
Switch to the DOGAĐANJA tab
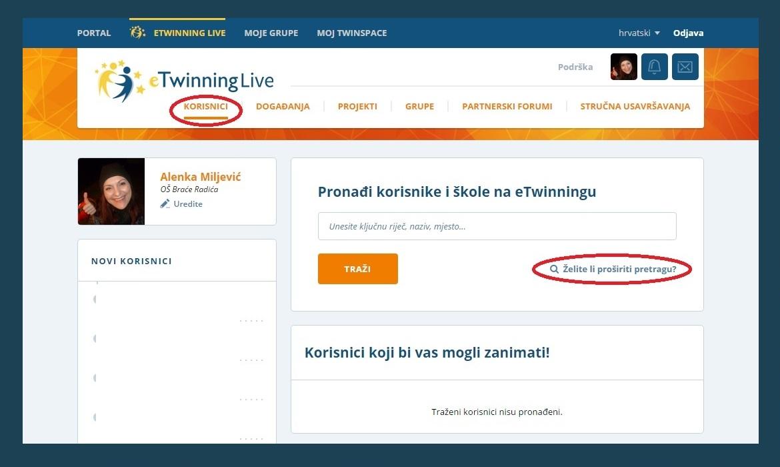pos(283,106)
